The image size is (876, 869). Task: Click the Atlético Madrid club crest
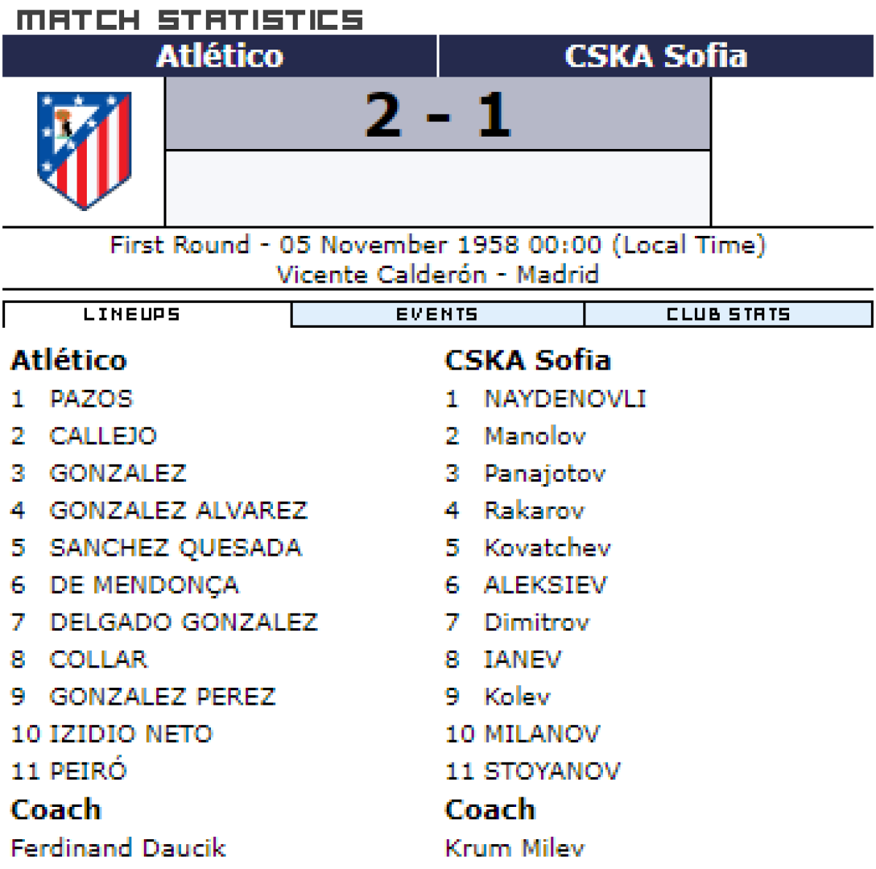(x=84, y=150)
